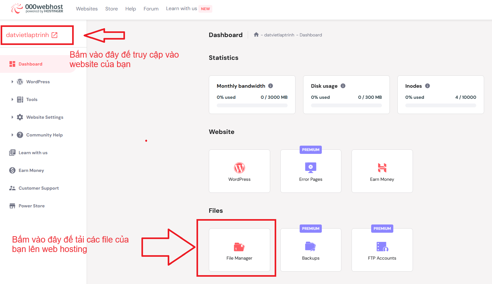This screenshot has height=284, width=492.
Task: Open the File Manager card label
Action: (x=239, y=258)
